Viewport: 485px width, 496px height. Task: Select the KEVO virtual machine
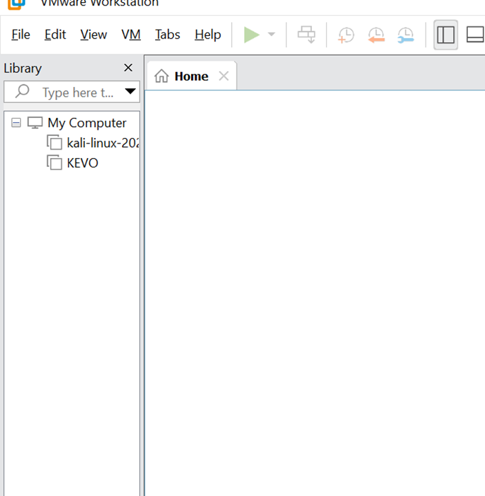[x=83, y=163]
